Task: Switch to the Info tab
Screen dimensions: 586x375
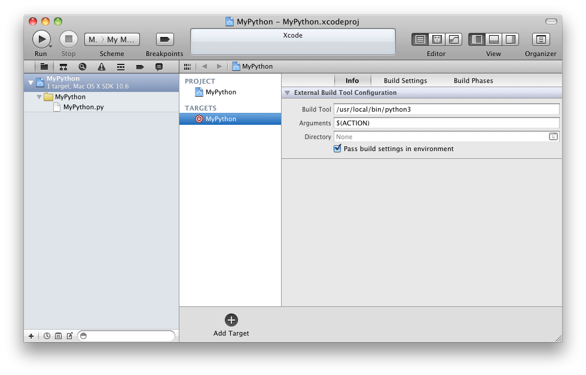Action: [352, 81]
